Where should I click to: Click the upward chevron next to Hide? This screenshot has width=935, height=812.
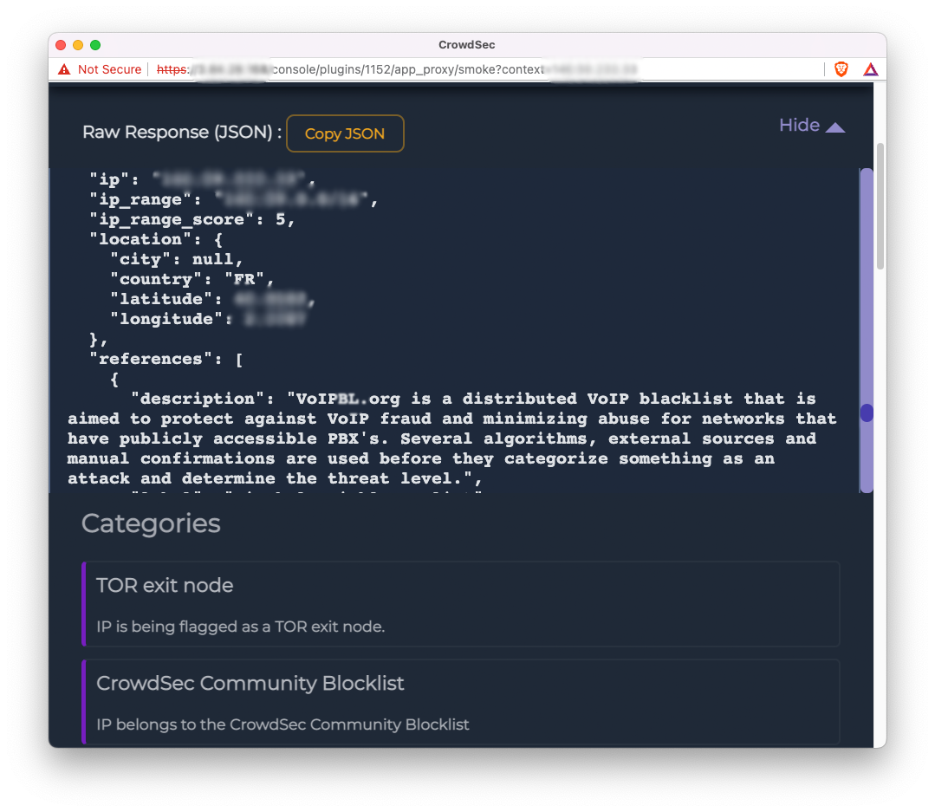pos(834,126)
